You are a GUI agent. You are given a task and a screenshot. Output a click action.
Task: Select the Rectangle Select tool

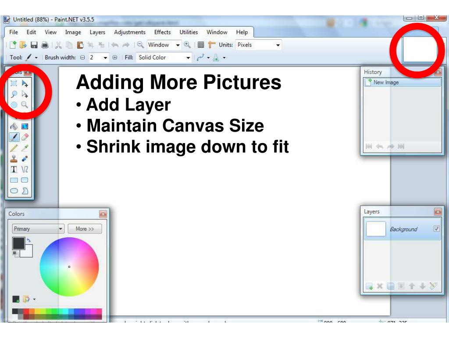[14, 83]
